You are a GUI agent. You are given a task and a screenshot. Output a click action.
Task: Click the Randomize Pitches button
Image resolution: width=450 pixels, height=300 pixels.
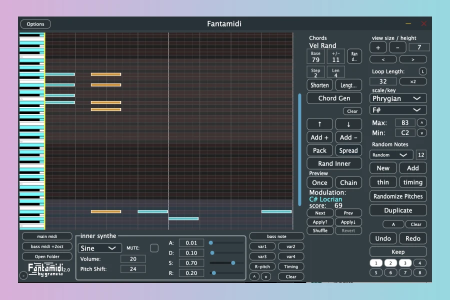click(x=398, y=196)
